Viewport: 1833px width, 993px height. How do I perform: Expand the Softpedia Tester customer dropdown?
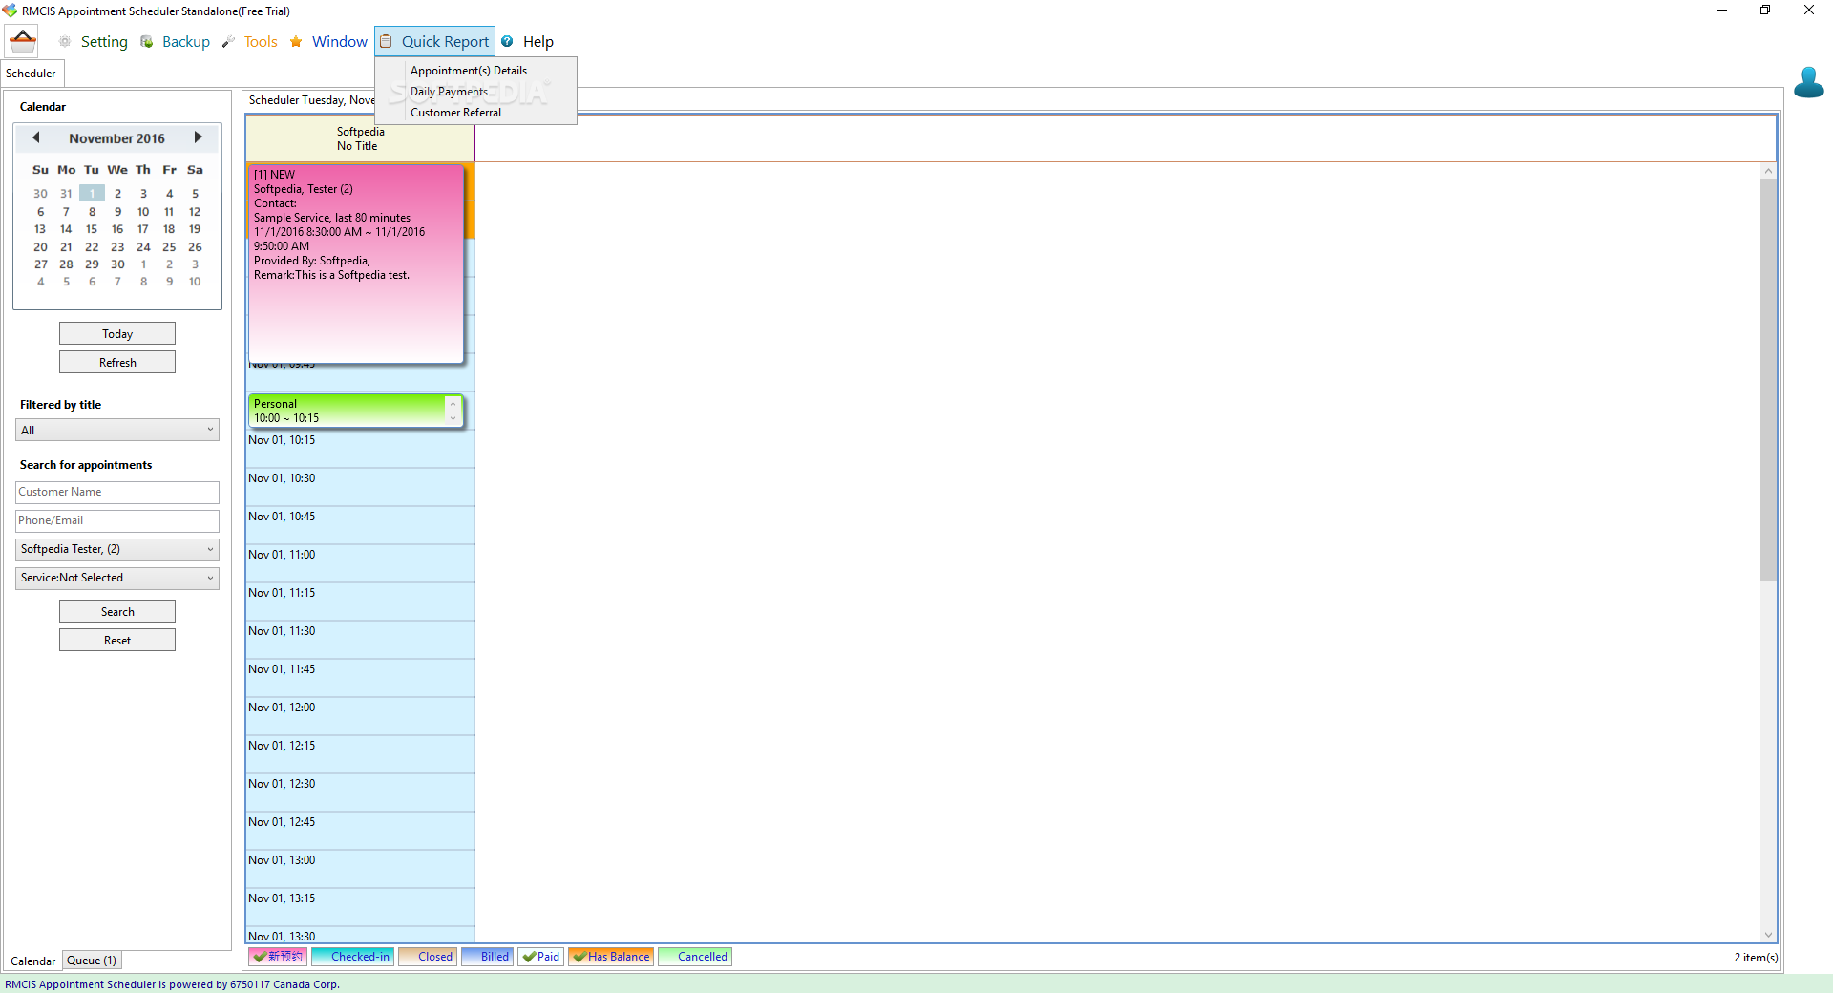[117, 550]
